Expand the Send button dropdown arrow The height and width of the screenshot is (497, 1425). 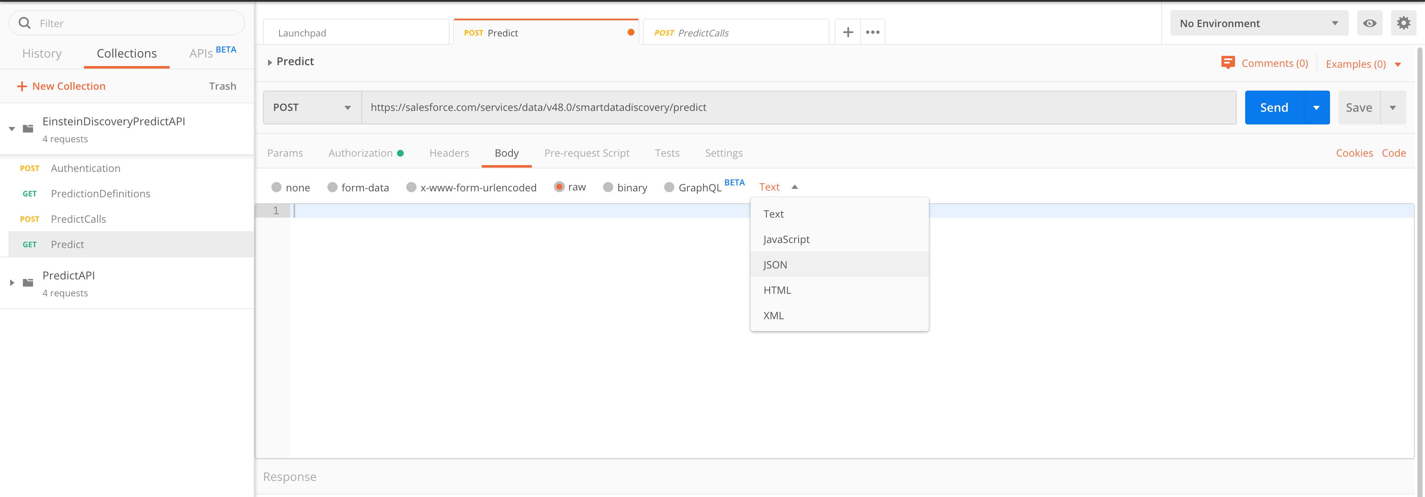[1316, 108]
